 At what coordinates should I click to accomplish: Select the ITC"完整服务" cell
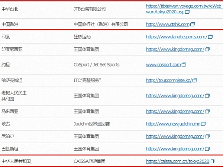coord(87,80)
